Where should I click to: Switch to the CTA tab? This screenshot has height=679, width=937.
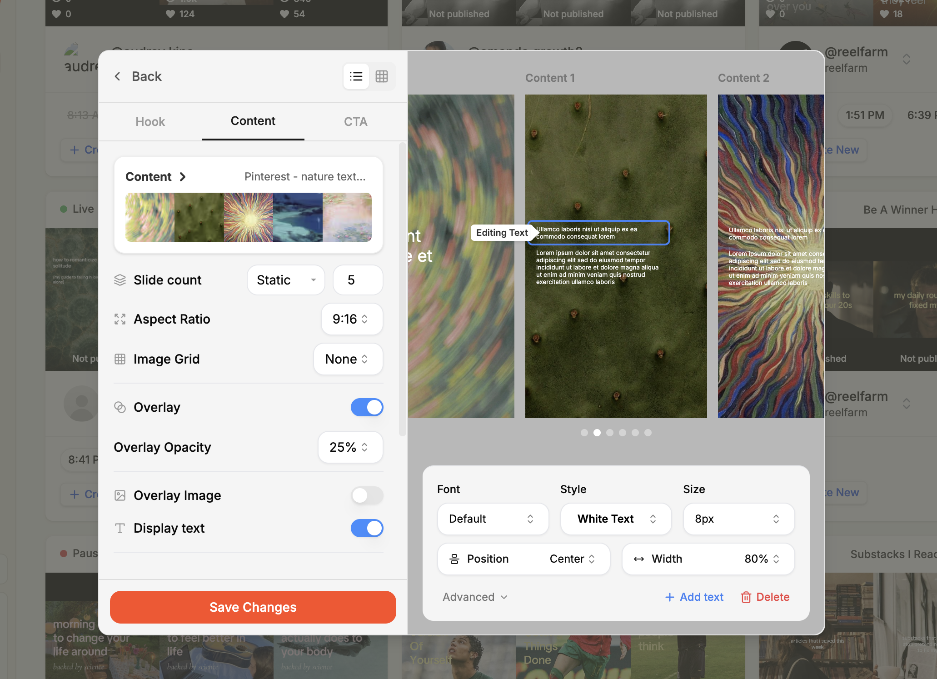pyautogui.click(x=356, y=122)
